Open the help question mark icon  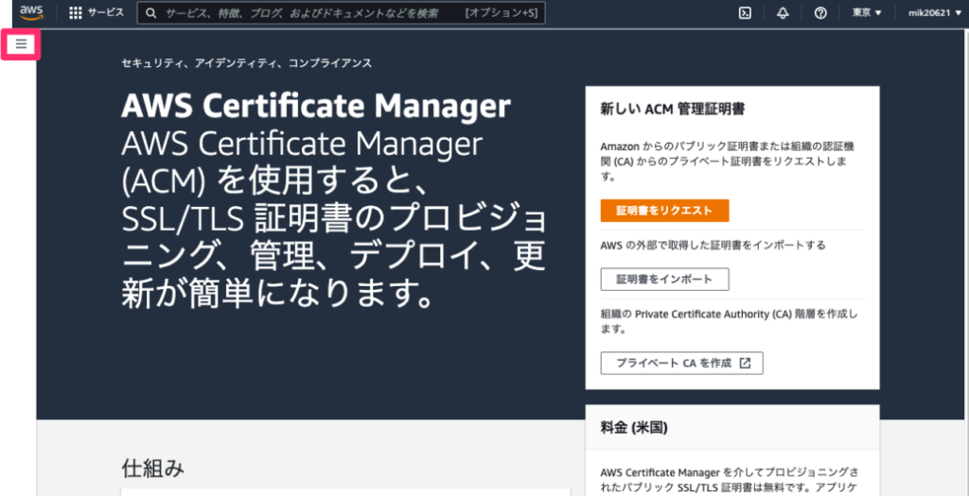tap(820, 13)
